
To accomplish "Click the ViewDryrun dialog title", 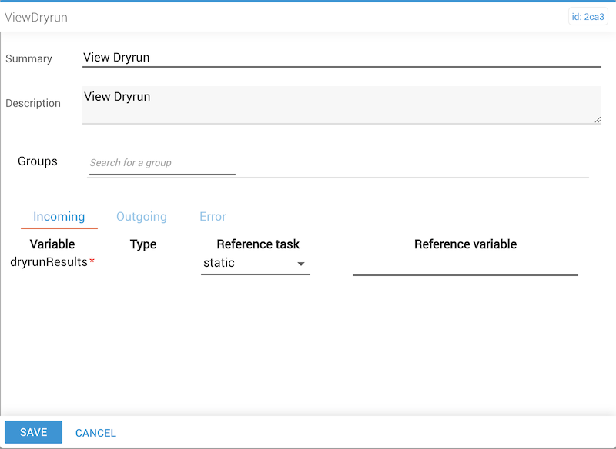I will pyautogui.click(x=35, y=18).
